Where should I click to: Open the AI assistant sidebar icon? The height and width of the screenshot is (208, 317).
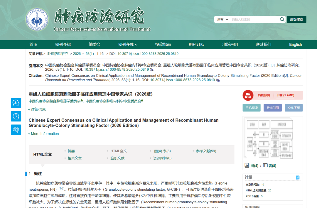point(16,103)
